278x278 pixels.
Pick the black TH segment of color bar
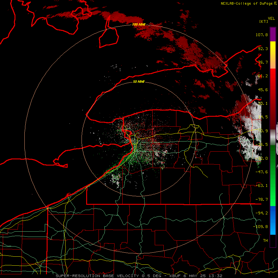pos(273,241)
